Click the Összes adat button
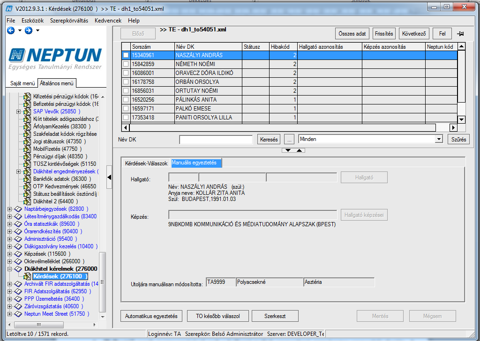The image size is (480, 341). pos(352,34)
